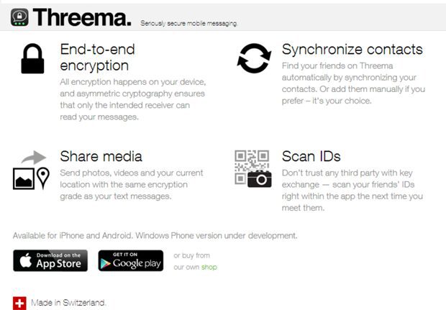Click the black camera icon
This screenshot has width=446, height=310.
[260, 178]
